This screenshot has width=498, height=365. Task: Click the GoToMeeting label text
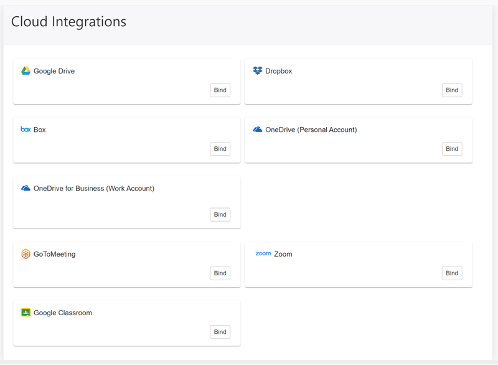pyautogui.click(x=55, y=254)
